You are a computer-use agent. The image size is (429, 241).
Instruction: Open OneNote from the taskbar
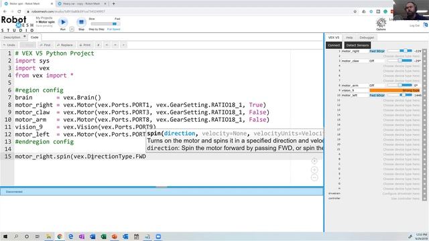click(82, 236)
